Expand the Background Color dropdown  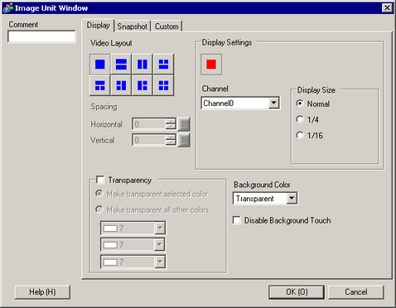pos(292,198)
